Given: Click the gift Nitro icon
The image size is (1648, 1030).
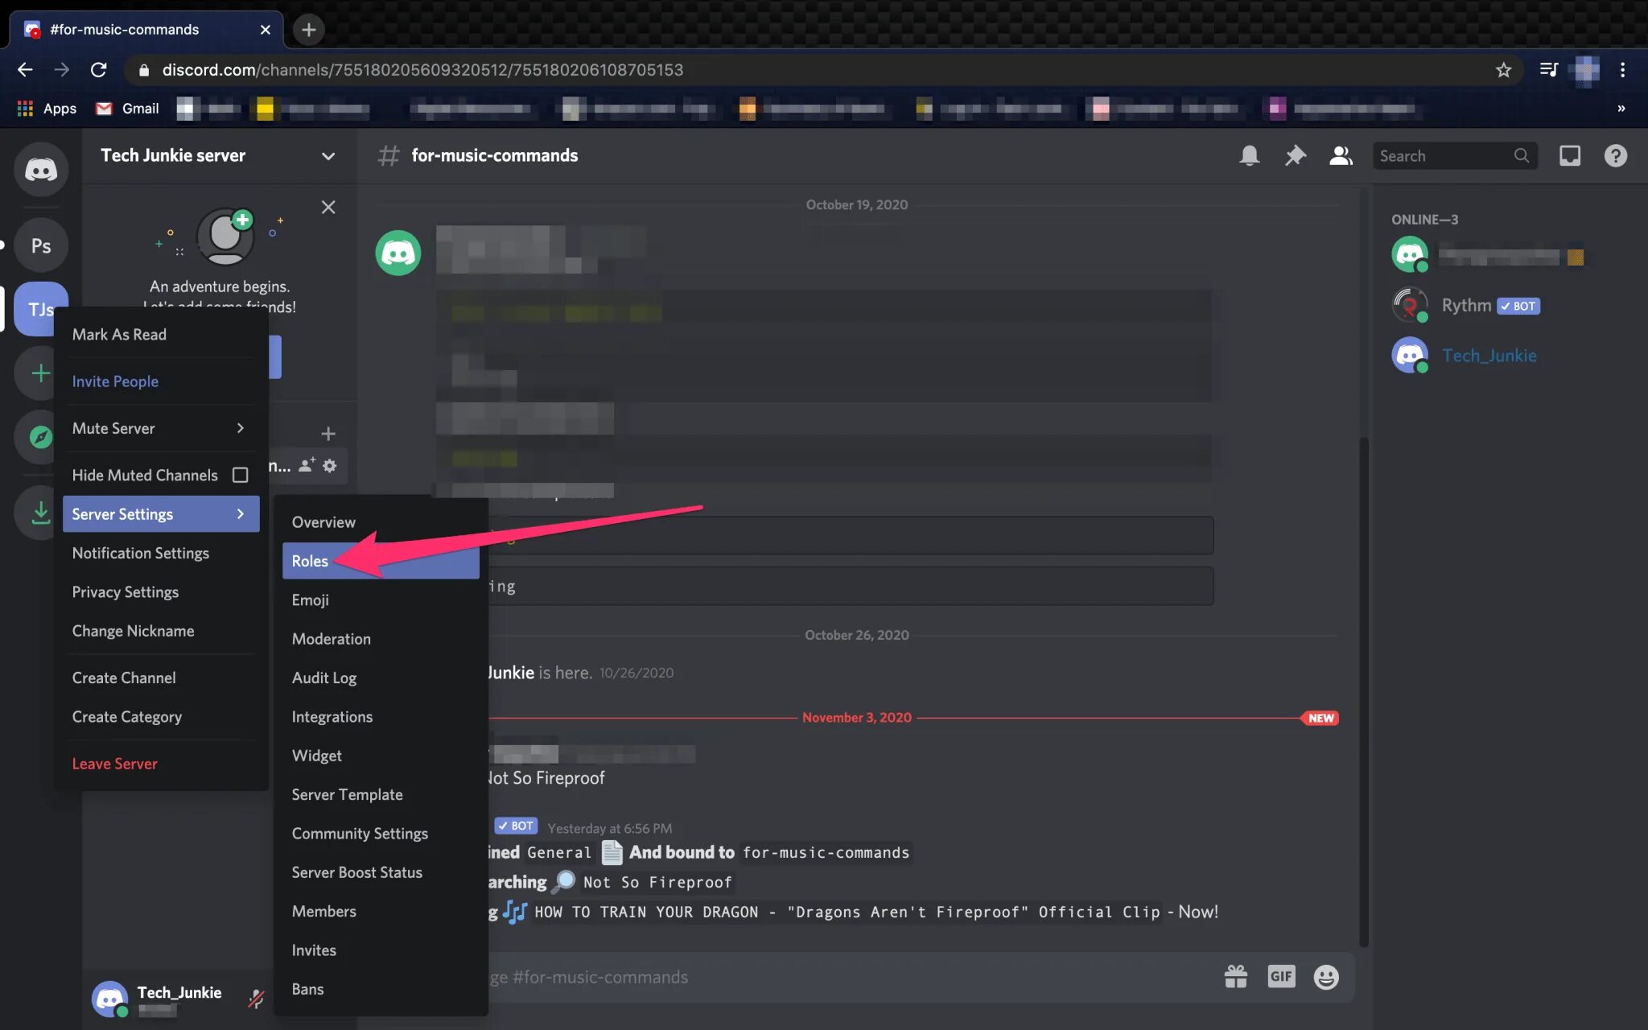Looking at the screenshot, I should [1235, 976].
